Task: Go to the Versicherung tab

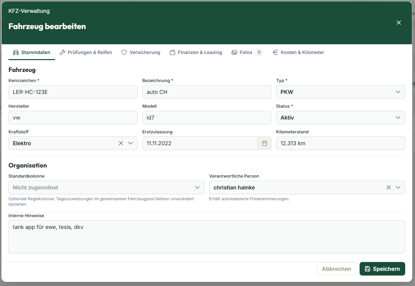Action: click(141, 52)
